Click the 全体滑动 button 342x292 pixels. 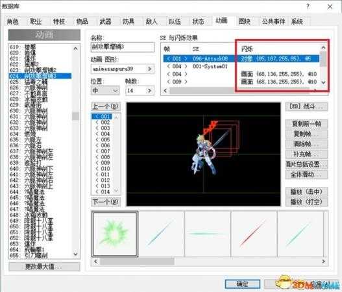pyautogui.click(x=306, y=175)
